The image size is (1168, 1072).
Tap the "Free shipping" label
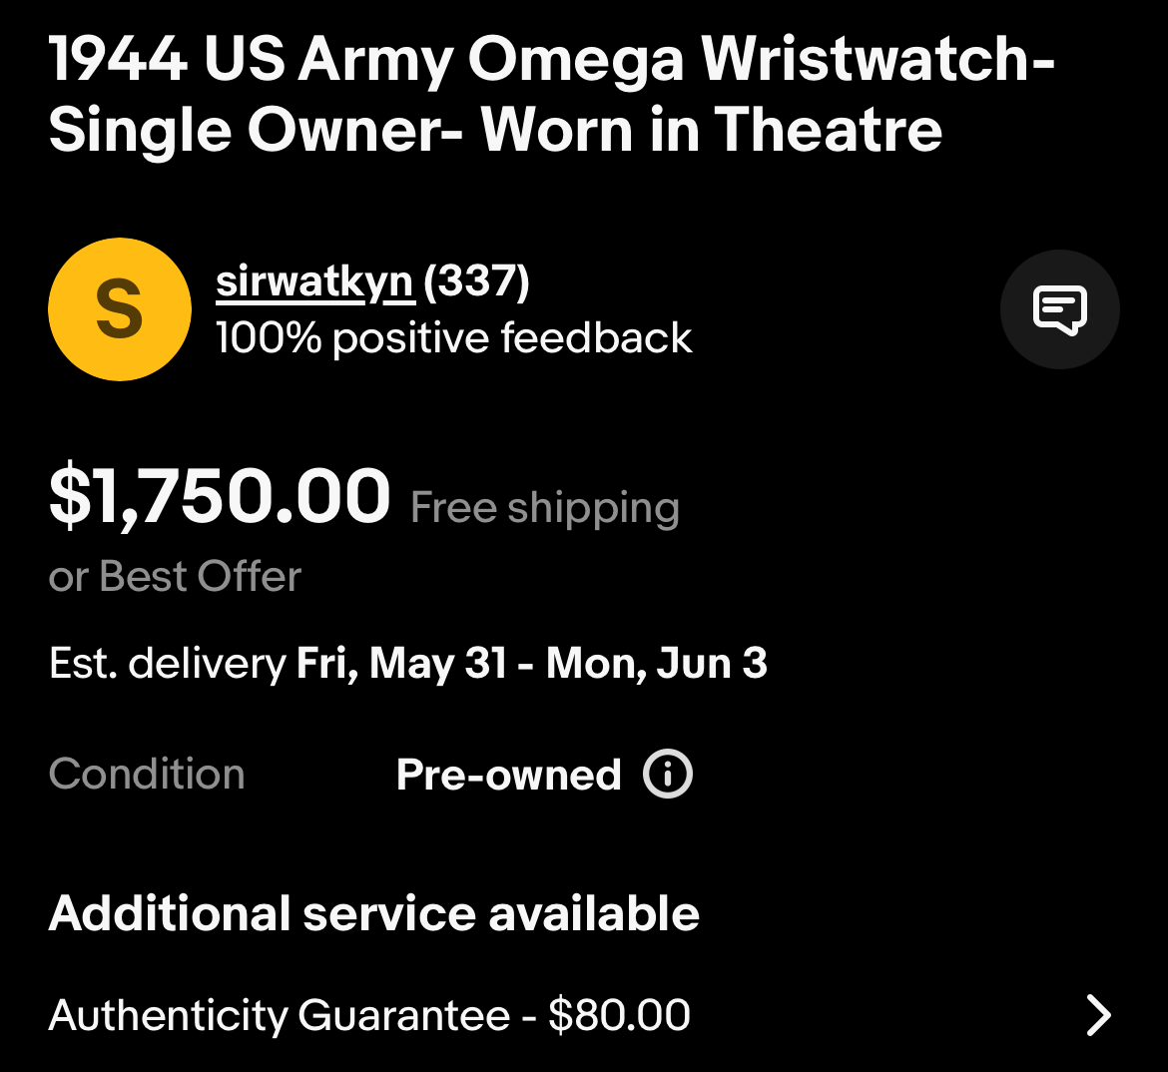coord(545,508)
